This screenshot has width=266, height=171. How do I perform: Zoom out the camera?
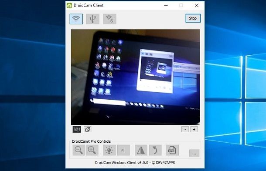(x=79, y=150)
